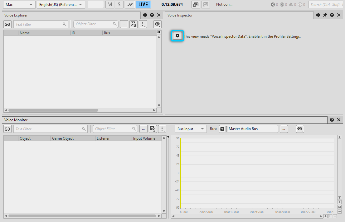
Task: Click the search icon above Voice Explorer list
Action: [159, 32]
